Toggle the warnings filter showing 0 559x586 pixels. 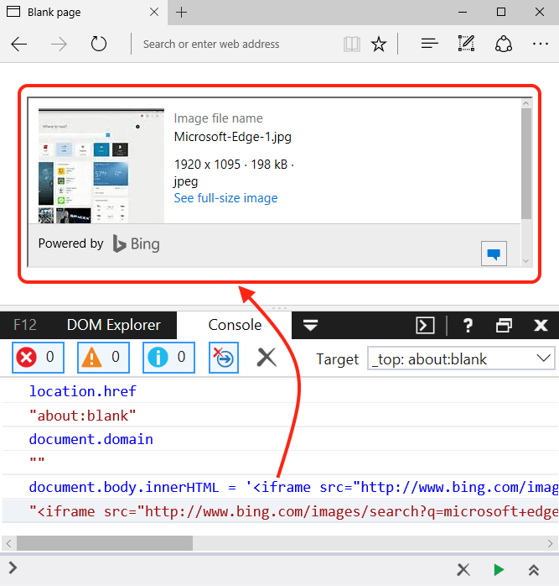point(103,358)
